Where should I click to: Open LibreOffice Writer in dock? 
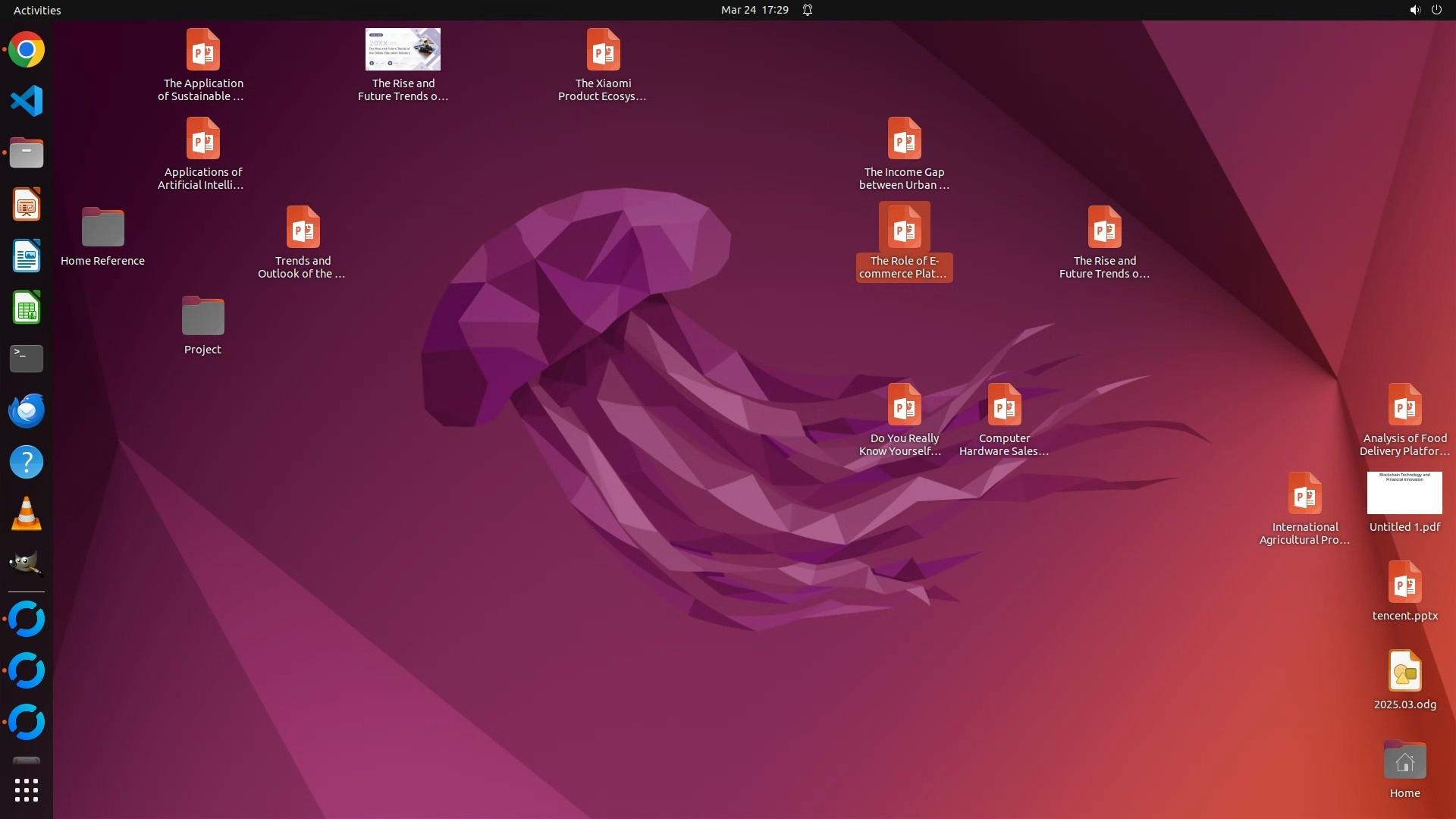point(27,256)
